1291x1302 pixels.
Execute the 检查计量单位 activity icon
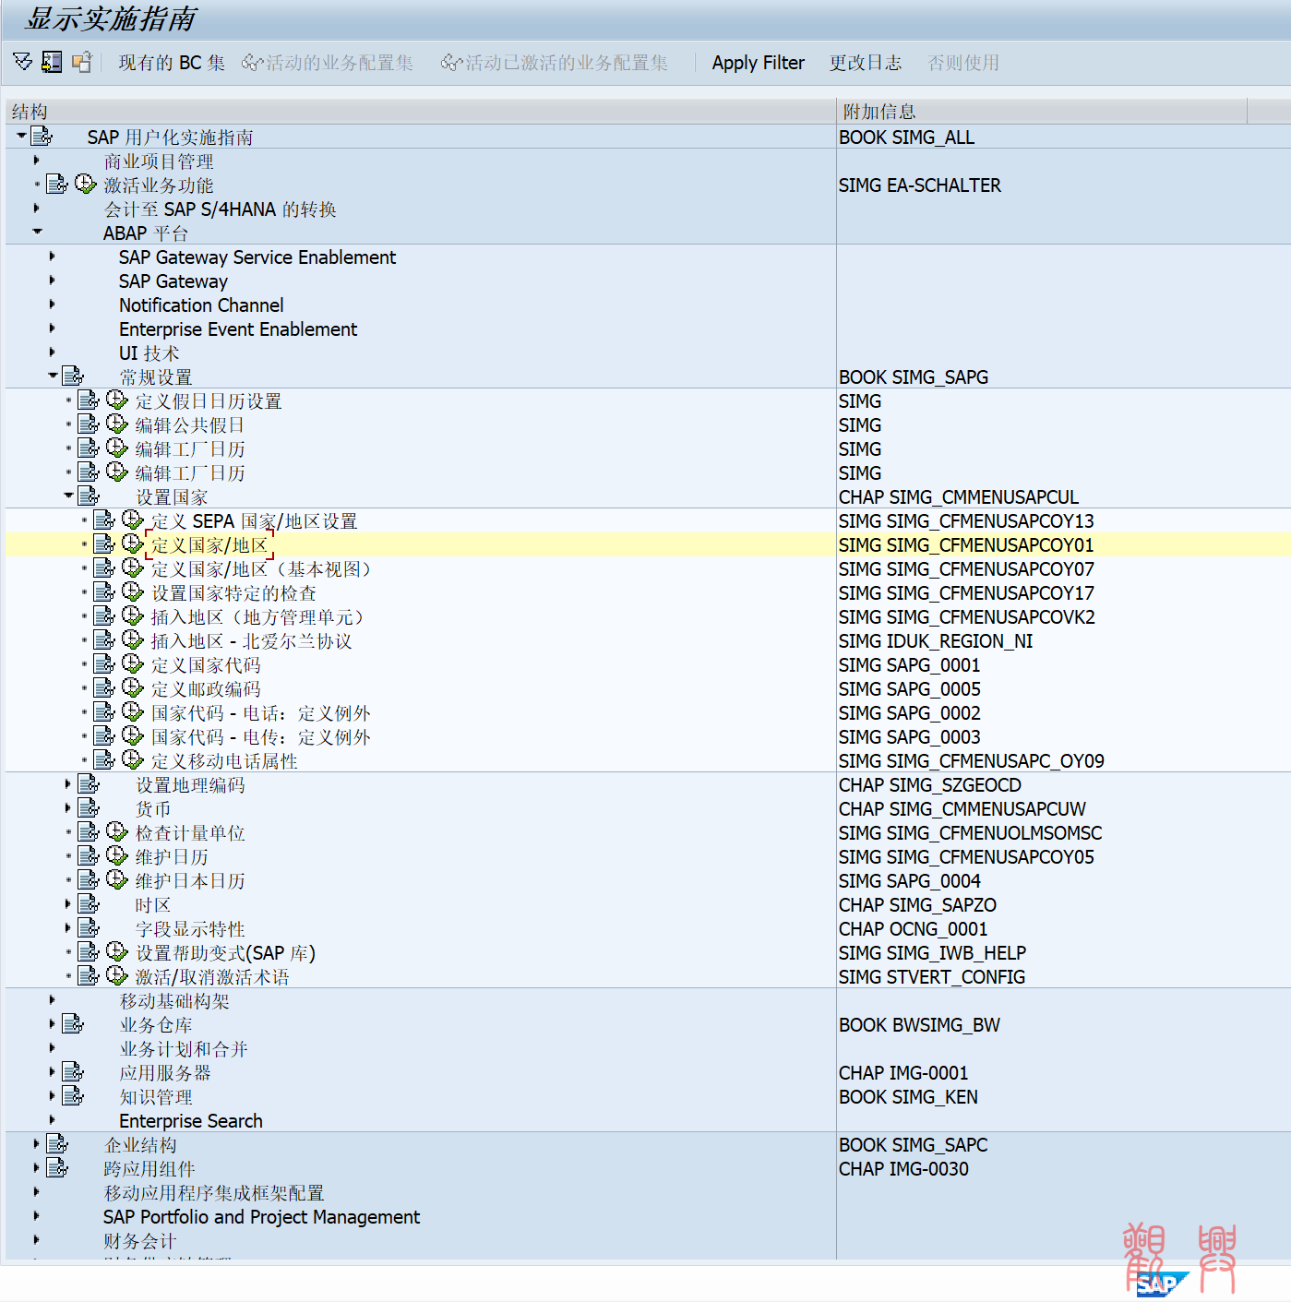coord(117,831)
